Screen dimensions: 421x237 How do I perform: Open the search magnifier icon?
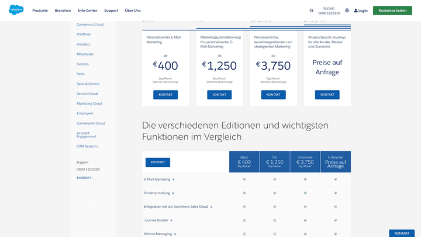312,11
